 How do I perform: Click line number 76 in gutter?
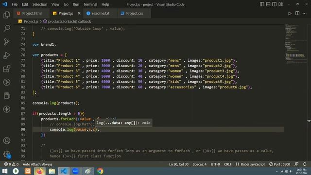pos(23,55)
